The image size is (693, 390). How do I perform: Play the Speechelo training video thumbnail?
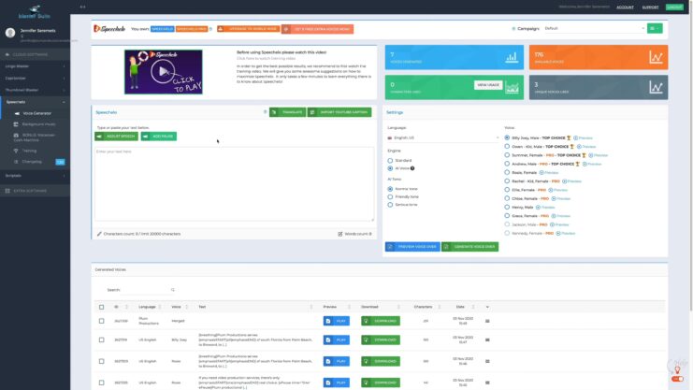pyautogui.click(x=163, y=72)
